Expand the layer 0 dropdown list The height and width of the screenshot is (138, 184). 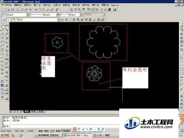(x=59, y=20)
